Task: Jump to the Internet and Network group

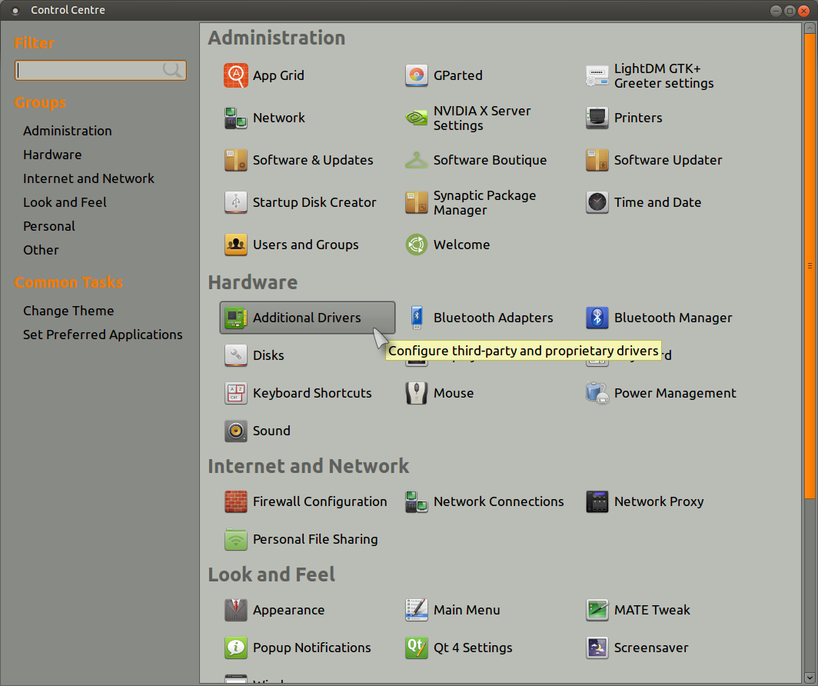Action: pos(88,178)
